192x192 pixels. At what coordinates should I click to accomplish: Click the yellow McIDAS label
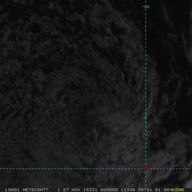point(177,190)
